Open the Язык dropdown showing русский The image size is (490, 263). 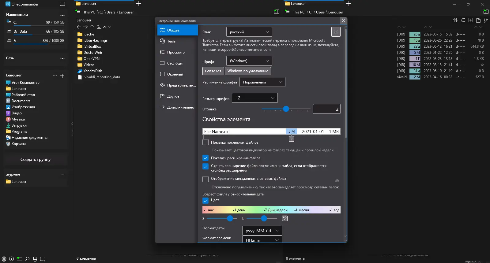(249, 32)
